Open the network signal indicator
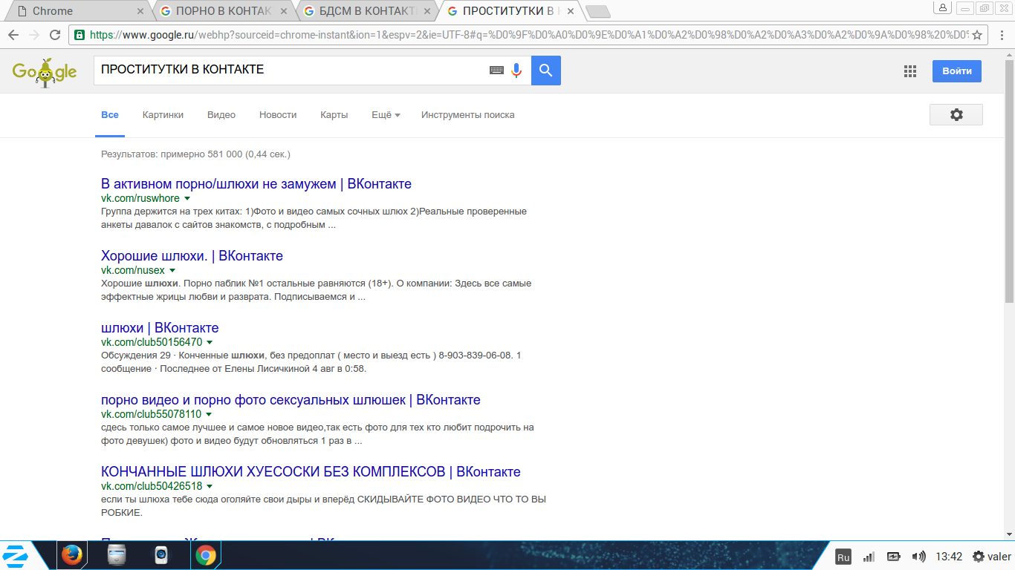Screen dimensions: 1015x570 pyautogui.click(x=869, y=557)
